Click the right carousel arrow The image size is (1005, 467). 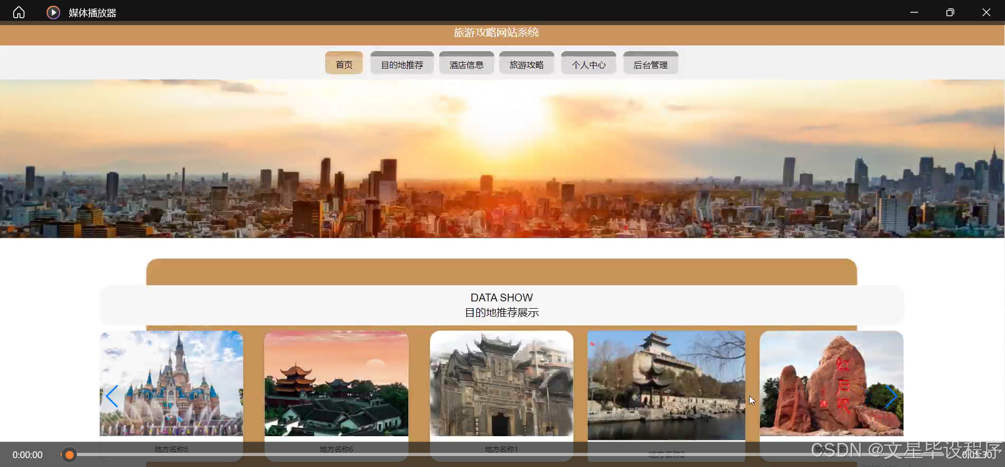(x=891, y=396)
